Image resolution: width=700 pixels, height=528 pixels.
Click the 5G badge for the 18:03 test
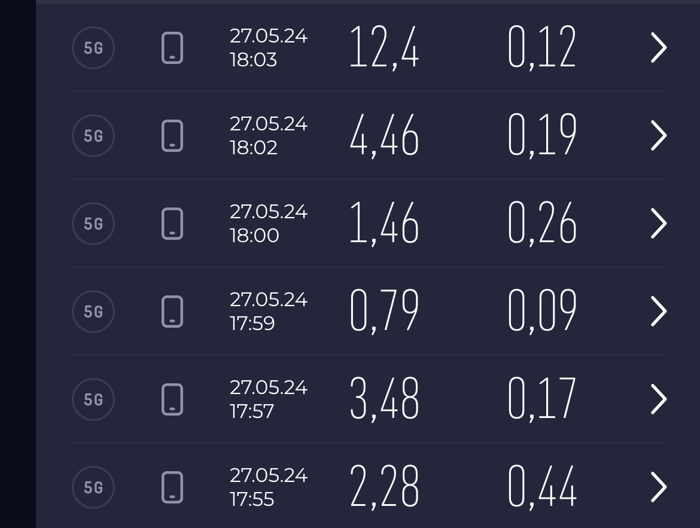93,48
